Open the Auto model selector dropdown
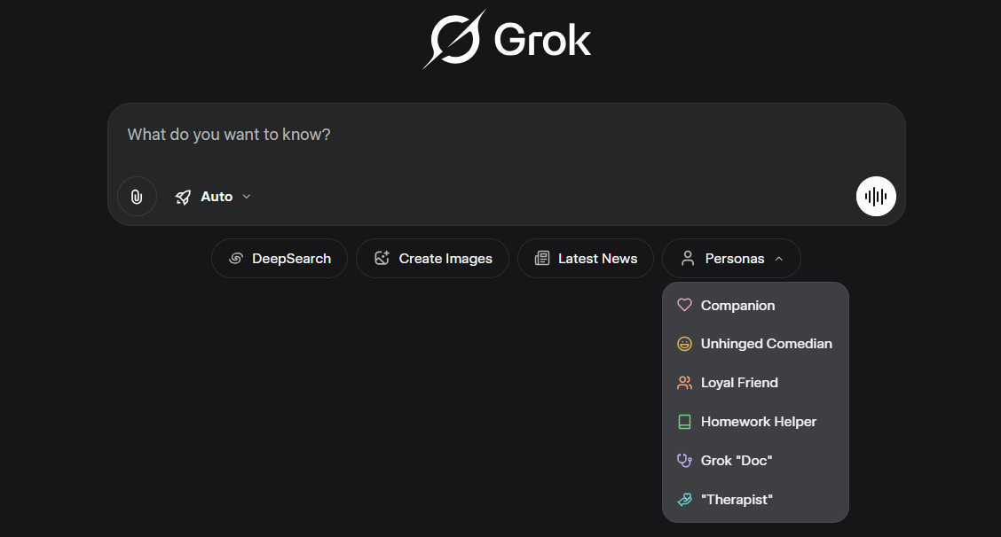This screenshot has width=1001, height=537. click(213, 196)
